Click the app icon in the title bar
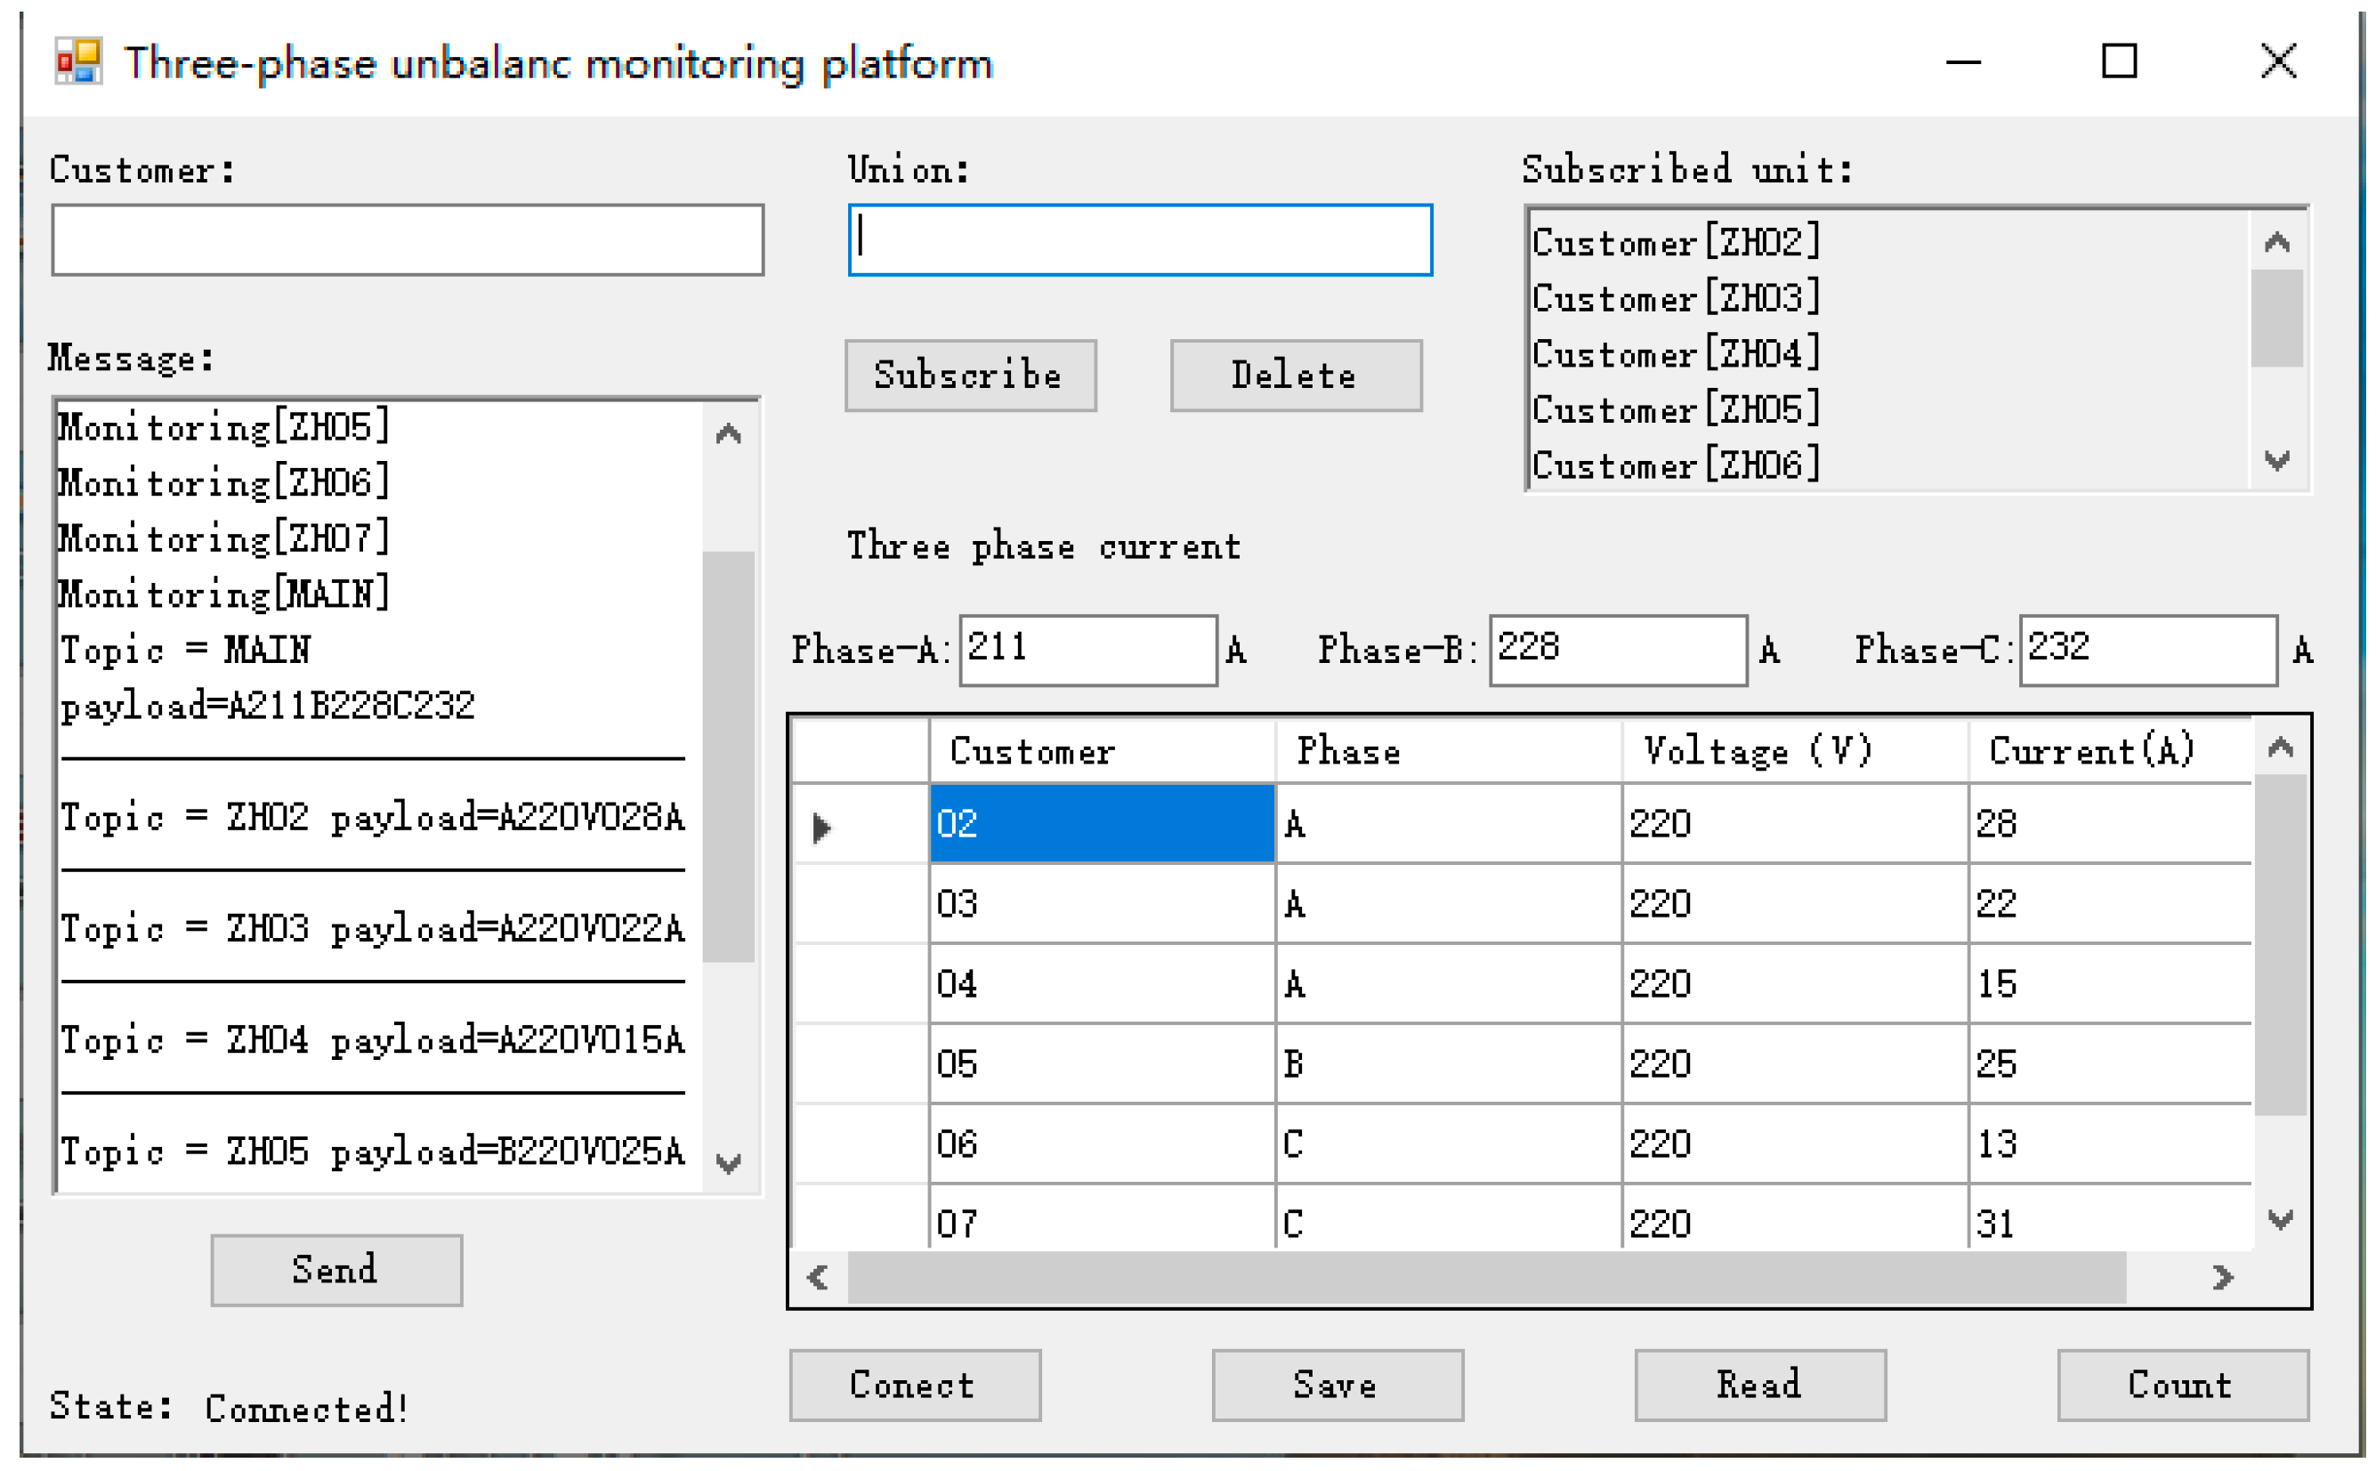 click(x=77, y=61)
